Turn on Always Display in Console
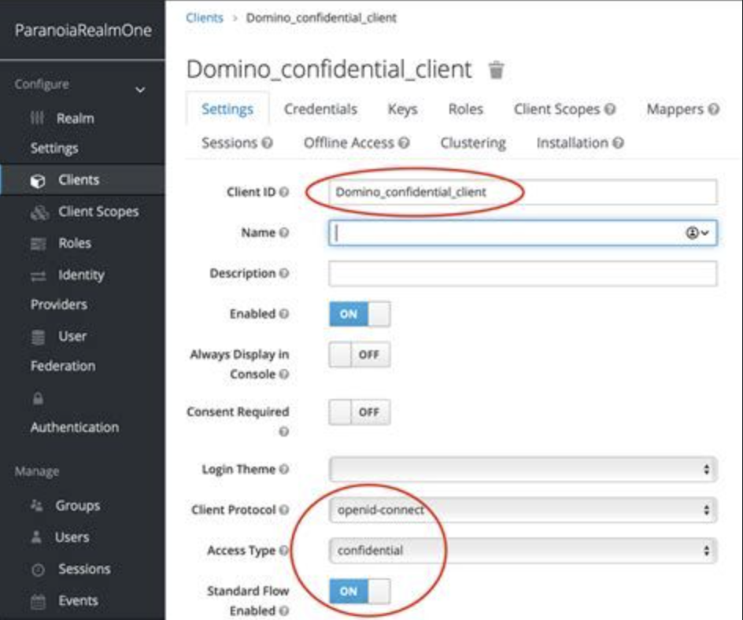The image size is (743, 620). click(359, 355)
